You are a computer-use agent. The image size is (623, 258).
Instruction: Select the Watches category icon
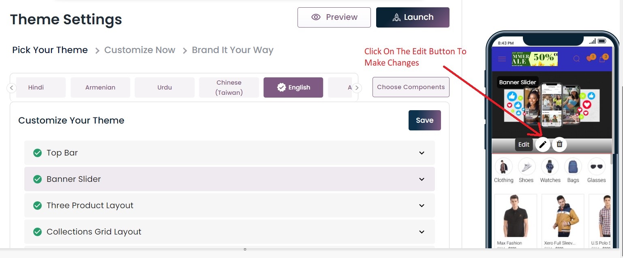coord(550,166)
